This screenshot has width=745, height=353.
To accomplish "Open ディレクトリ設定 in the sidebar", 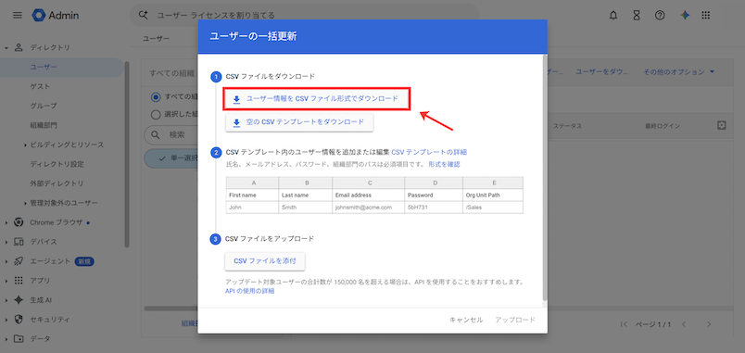I will pos(57,164).
